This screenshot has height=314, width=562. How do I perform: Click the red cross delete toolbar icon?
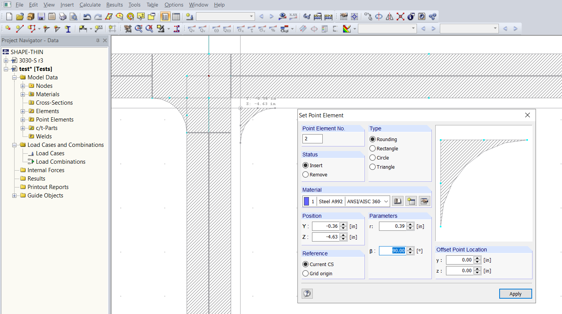400,16
